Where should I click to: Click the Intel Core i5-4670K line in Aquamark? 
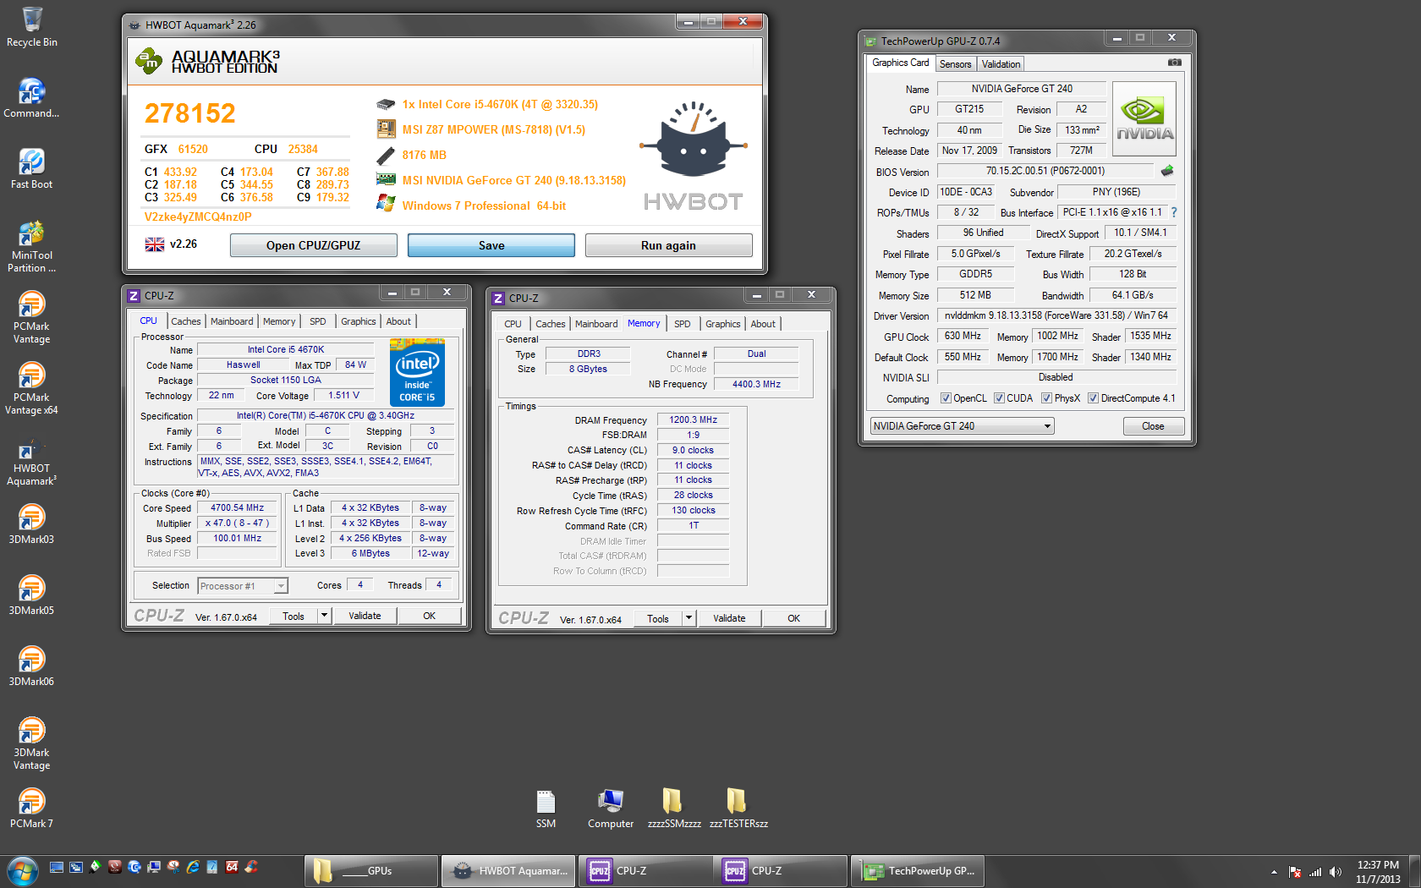click(x=500, y=105)
